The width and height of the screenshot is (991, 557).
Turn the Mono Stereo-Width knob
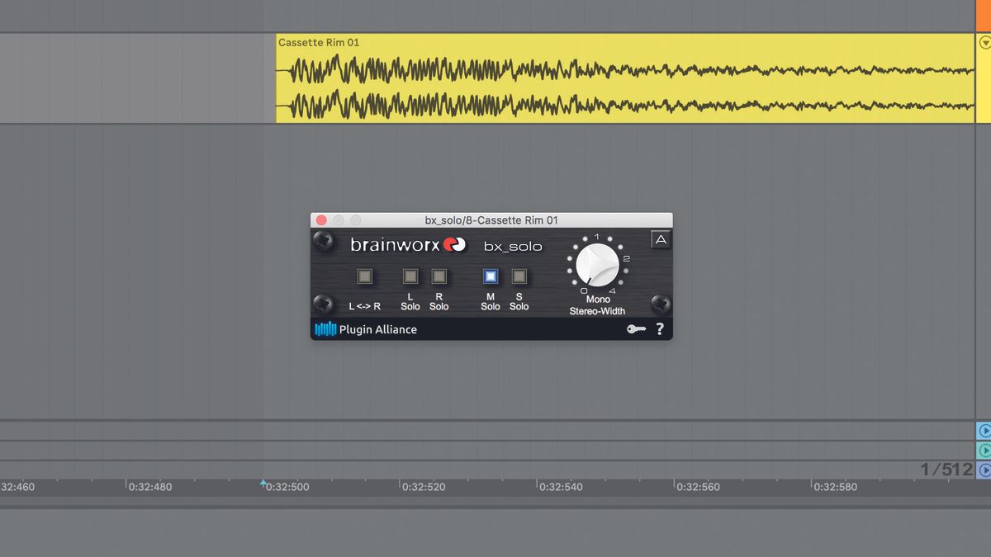597,266
